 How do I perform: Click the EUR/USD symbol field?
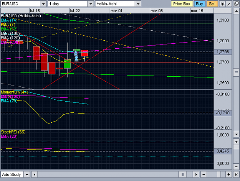point(20,4)
